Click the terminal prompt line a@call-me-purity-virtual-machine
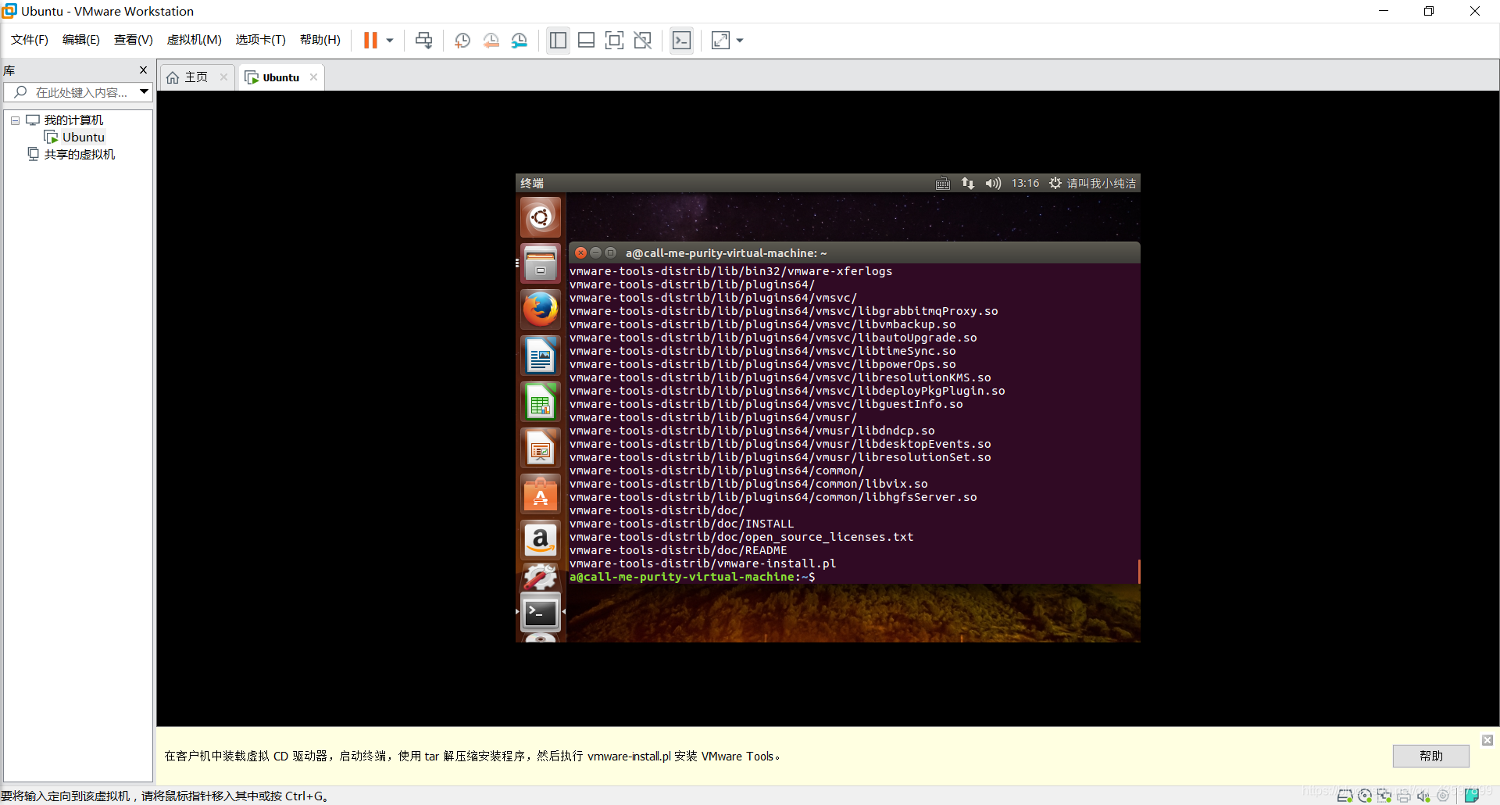This screenshot has height=805, width=1500. tap(692, 577)
